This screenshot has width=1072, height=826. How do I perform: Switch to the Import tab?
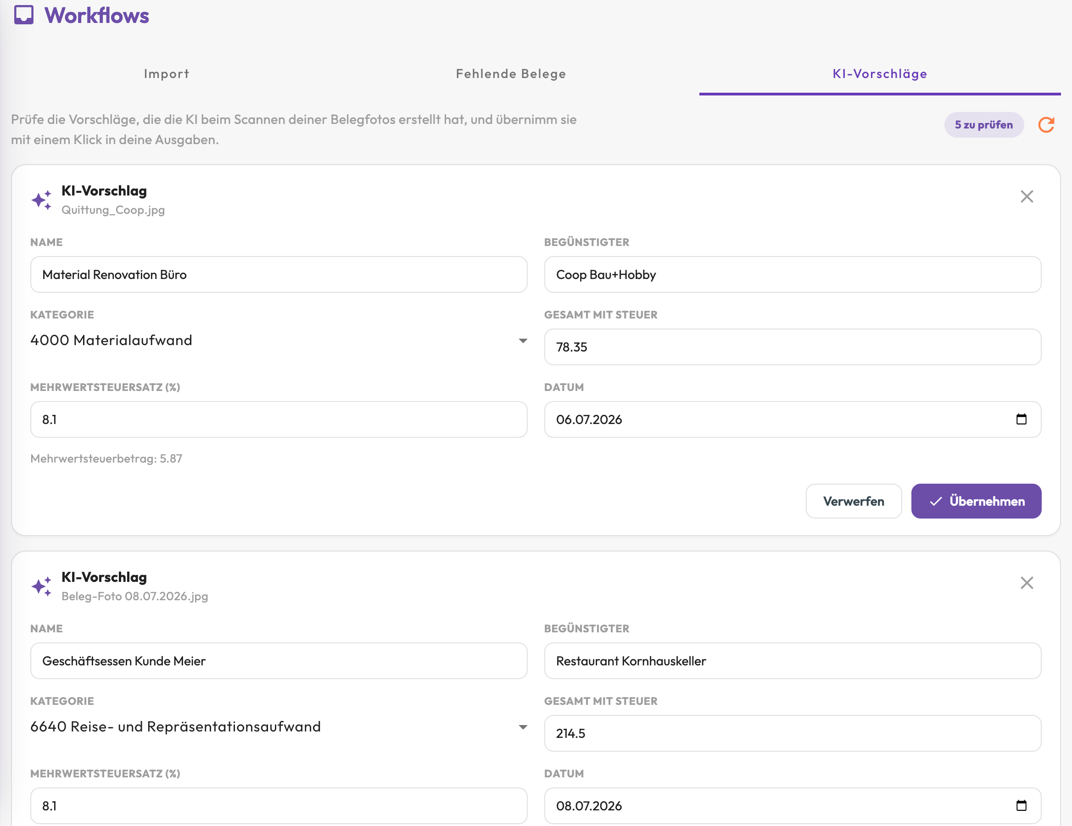(167, 73)
